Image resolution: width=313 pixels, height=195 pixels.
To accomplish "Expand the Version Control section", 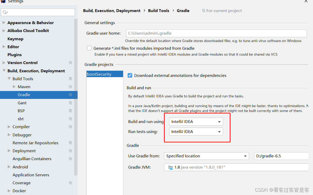I will point(4,63).
